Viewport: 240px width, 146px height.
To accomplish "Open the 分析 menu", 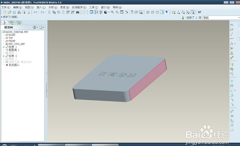I will click(x=53, y=7).
